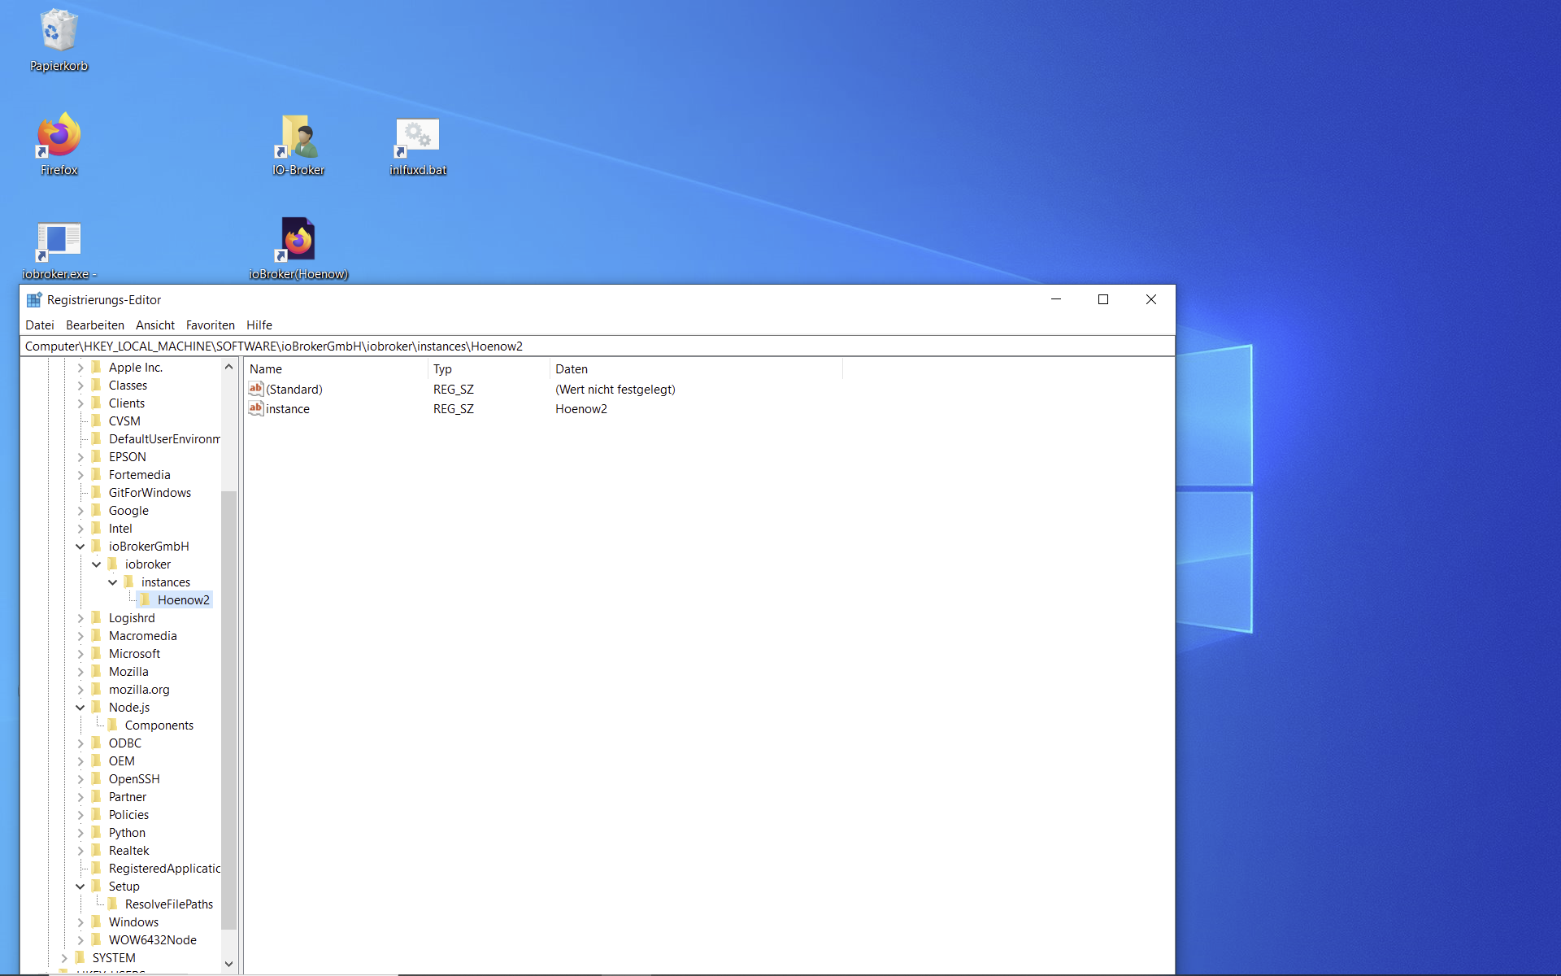Image resolution: width=1561 pixels, height=976 pixels.
Task: Click the ioBrokerGmbH key folder icon
Action: coord(97,546)
